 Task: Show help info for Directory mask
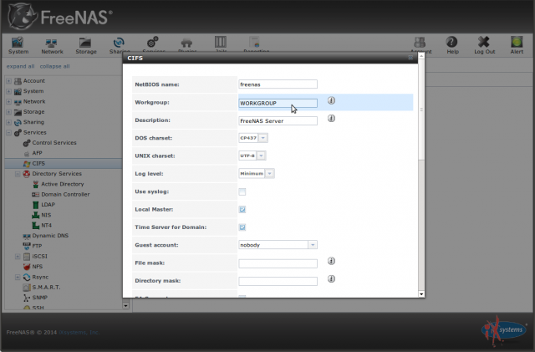[x=331, y=278]
